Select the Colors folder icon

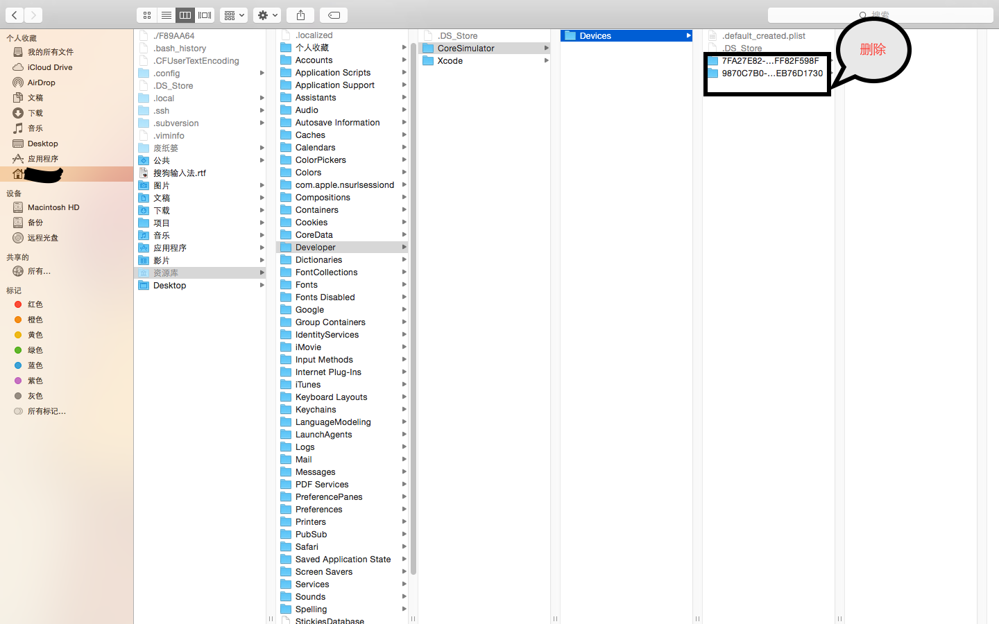click(286, 173)
